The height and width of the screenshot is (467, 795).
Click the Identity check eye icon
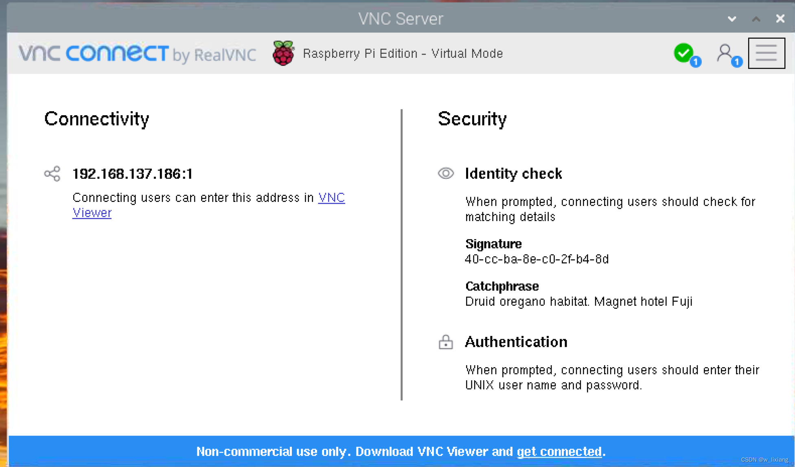446,173
